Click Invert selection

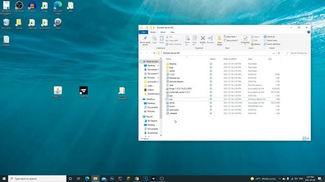click(x=272, y=44)
